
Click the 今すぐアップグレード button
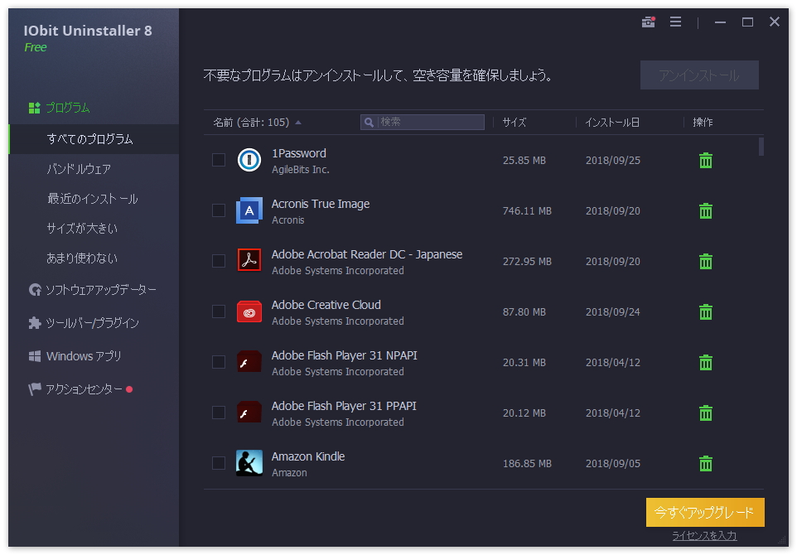[703, 513]
